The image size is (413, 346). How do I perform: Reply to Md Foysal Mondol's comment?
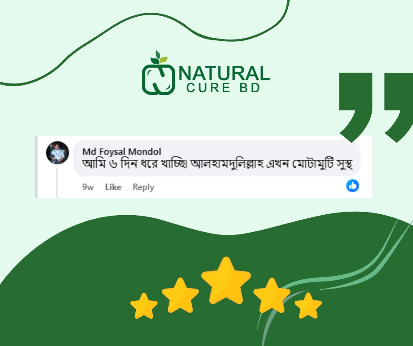tap(143, 187)
